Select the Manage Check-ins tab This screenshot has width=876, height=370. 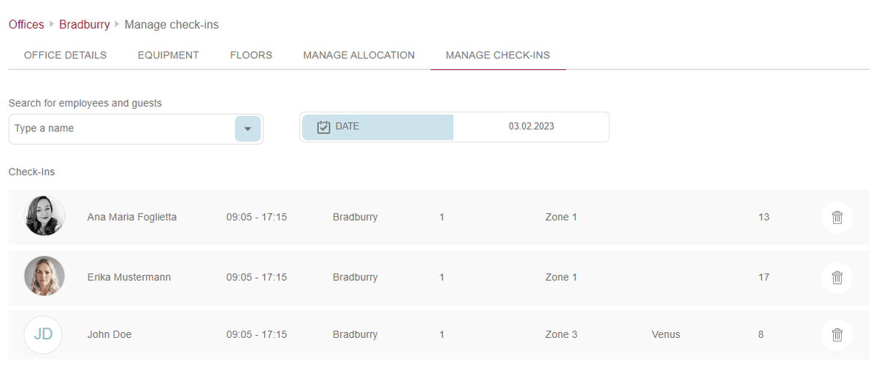coord(497,55)
